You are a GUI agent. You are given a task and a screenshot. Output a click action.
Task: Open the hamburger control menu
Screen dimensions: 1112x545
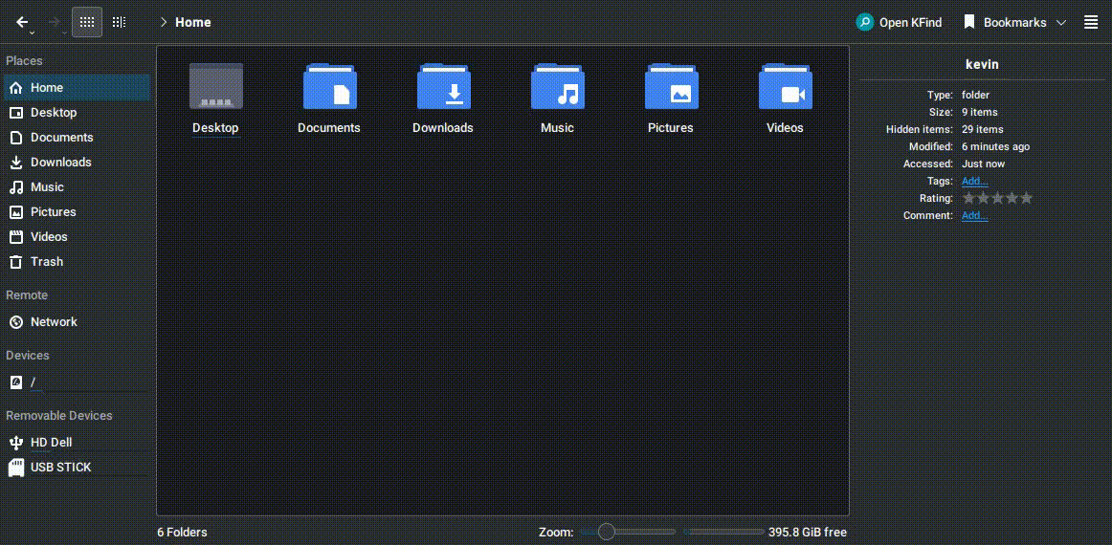pos(1092,22)
